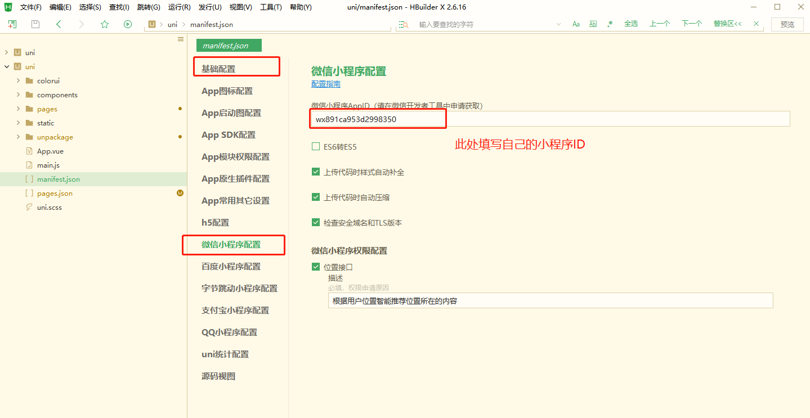Viewport: 810px width, 418px height.
Task: Go back with the left arrow icon
Action: 59,24
